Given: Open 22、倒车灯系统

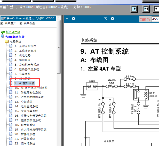Looking at the screenshot, I should 25,143.
